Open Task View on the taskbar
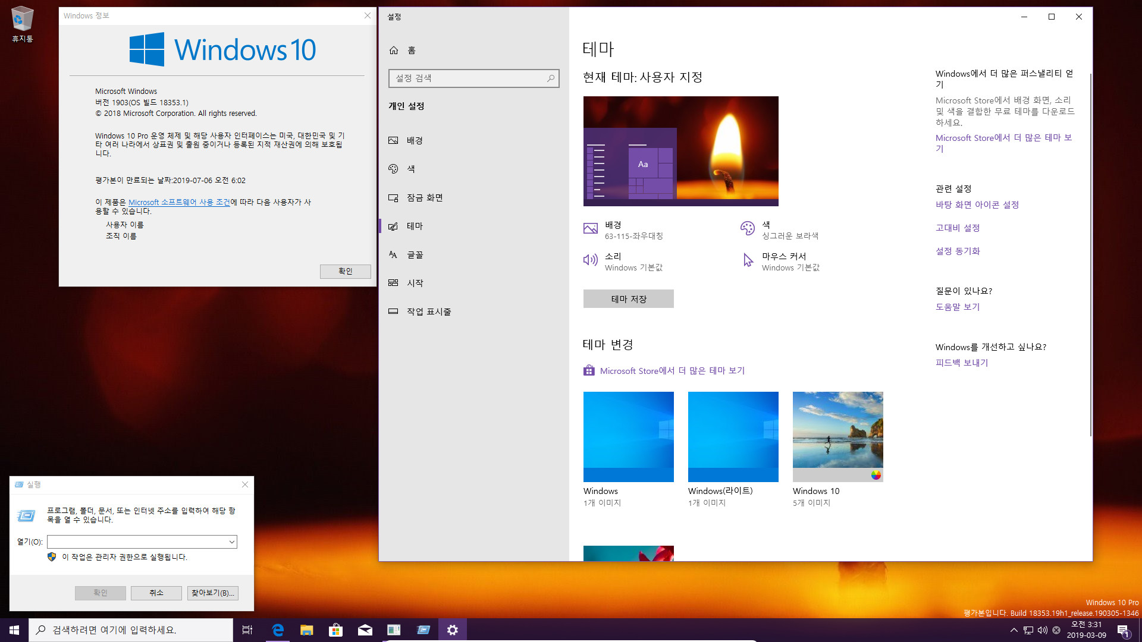 click(x=247, y=630)
